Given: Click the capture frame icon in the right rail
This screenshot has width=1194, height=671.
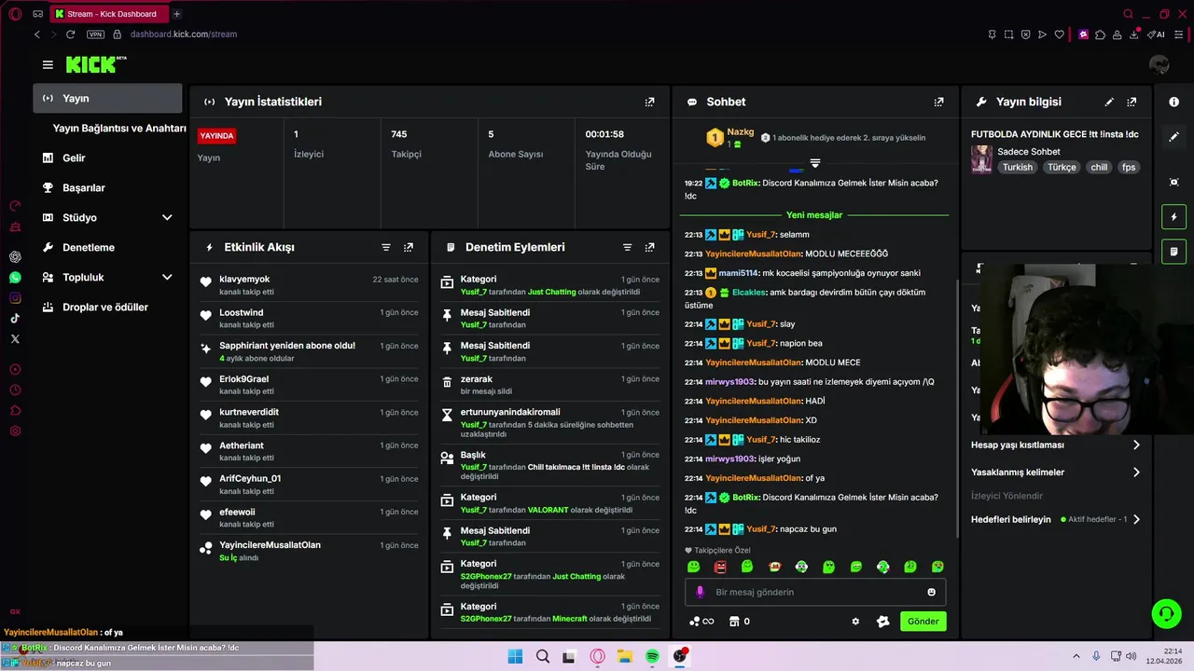Looking at the screenshot, I should (x=1174, y=182).
